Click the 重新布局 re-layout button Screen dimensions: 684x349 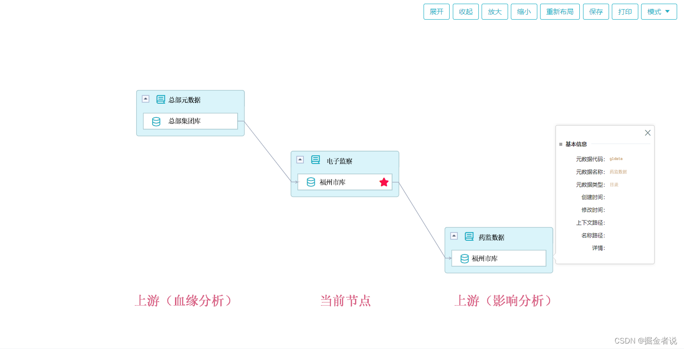coord(560,11)
